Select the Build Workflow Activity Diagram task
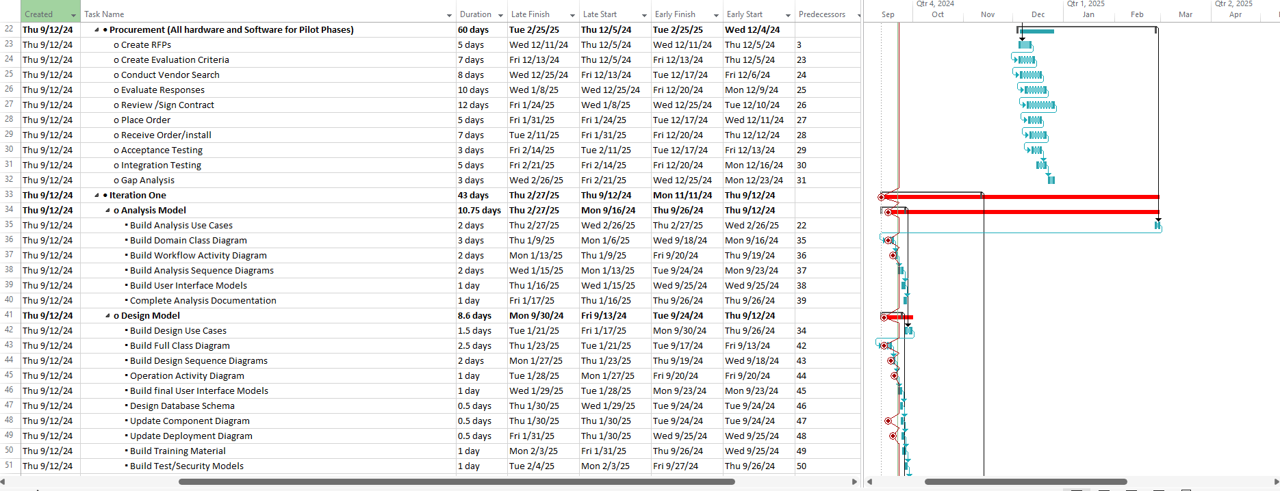The image size is (1280, 491). (199, 256)
